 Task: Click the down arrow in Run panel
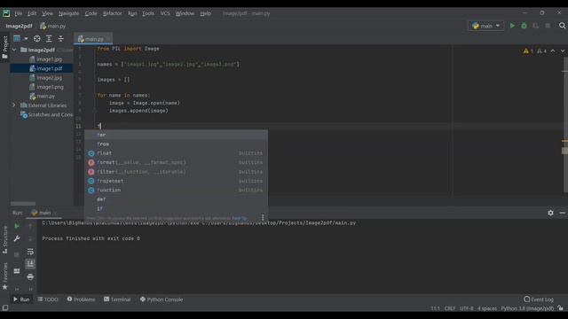tap(30, 238)
